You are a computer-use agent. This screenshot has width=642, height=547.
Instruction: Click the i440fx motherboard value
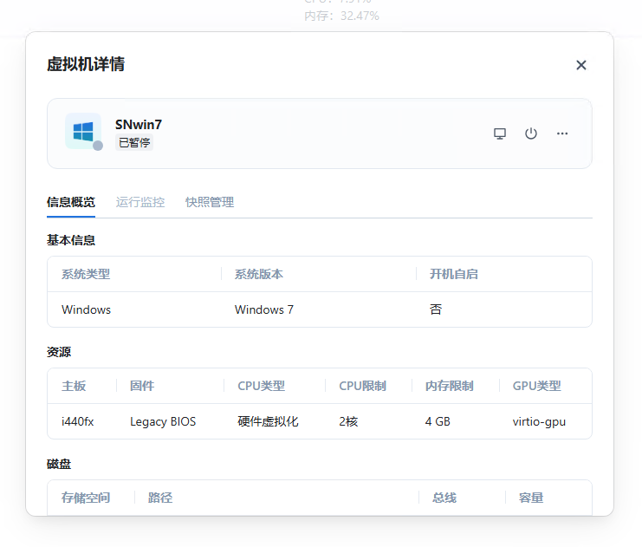pyautogui.click(x=78, y=421)
